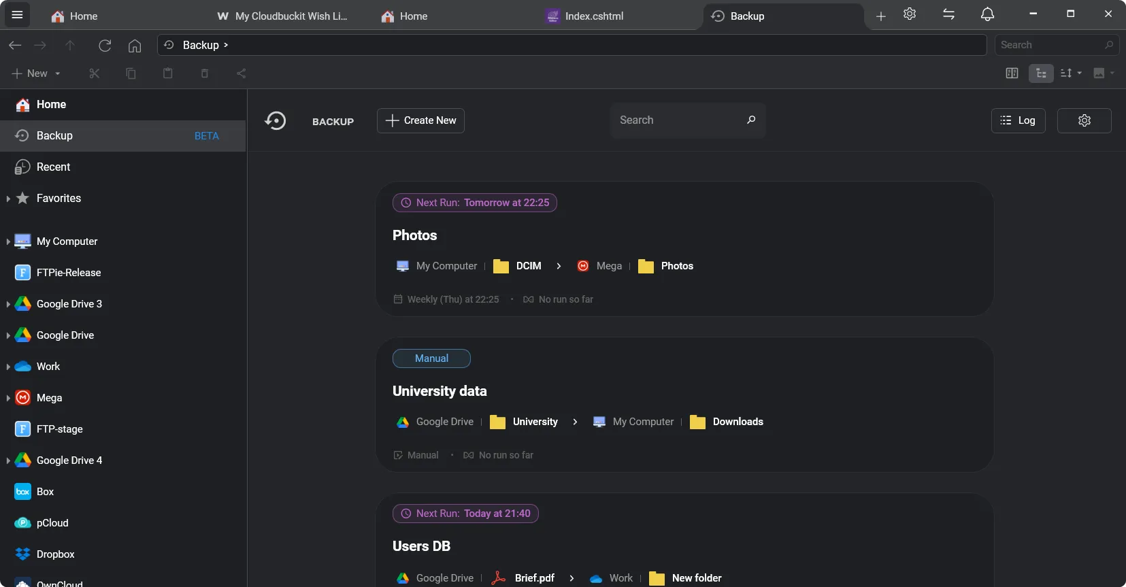Go to home via house icon
The height and width of the screenshot is (587, 1126).
coord(135,45)
